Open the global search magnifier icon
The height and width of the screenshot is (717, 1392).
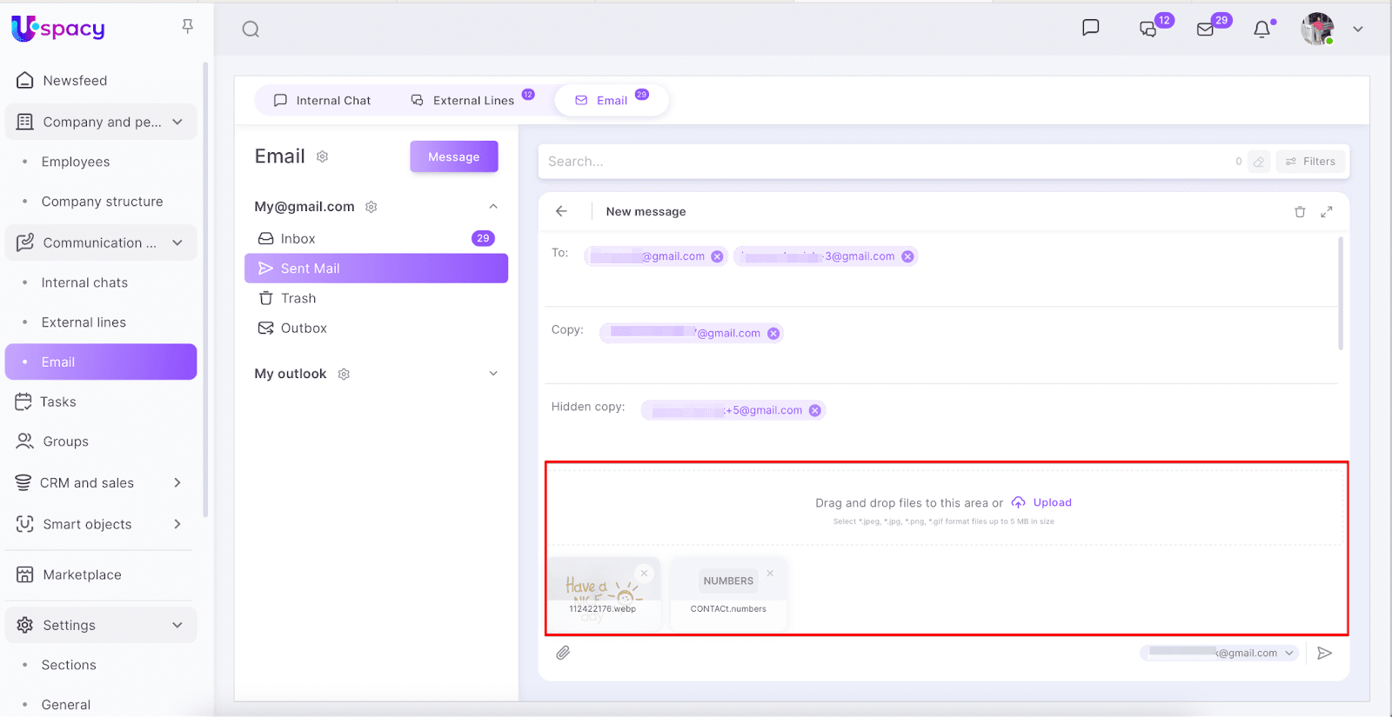click(x=251, y=30)
